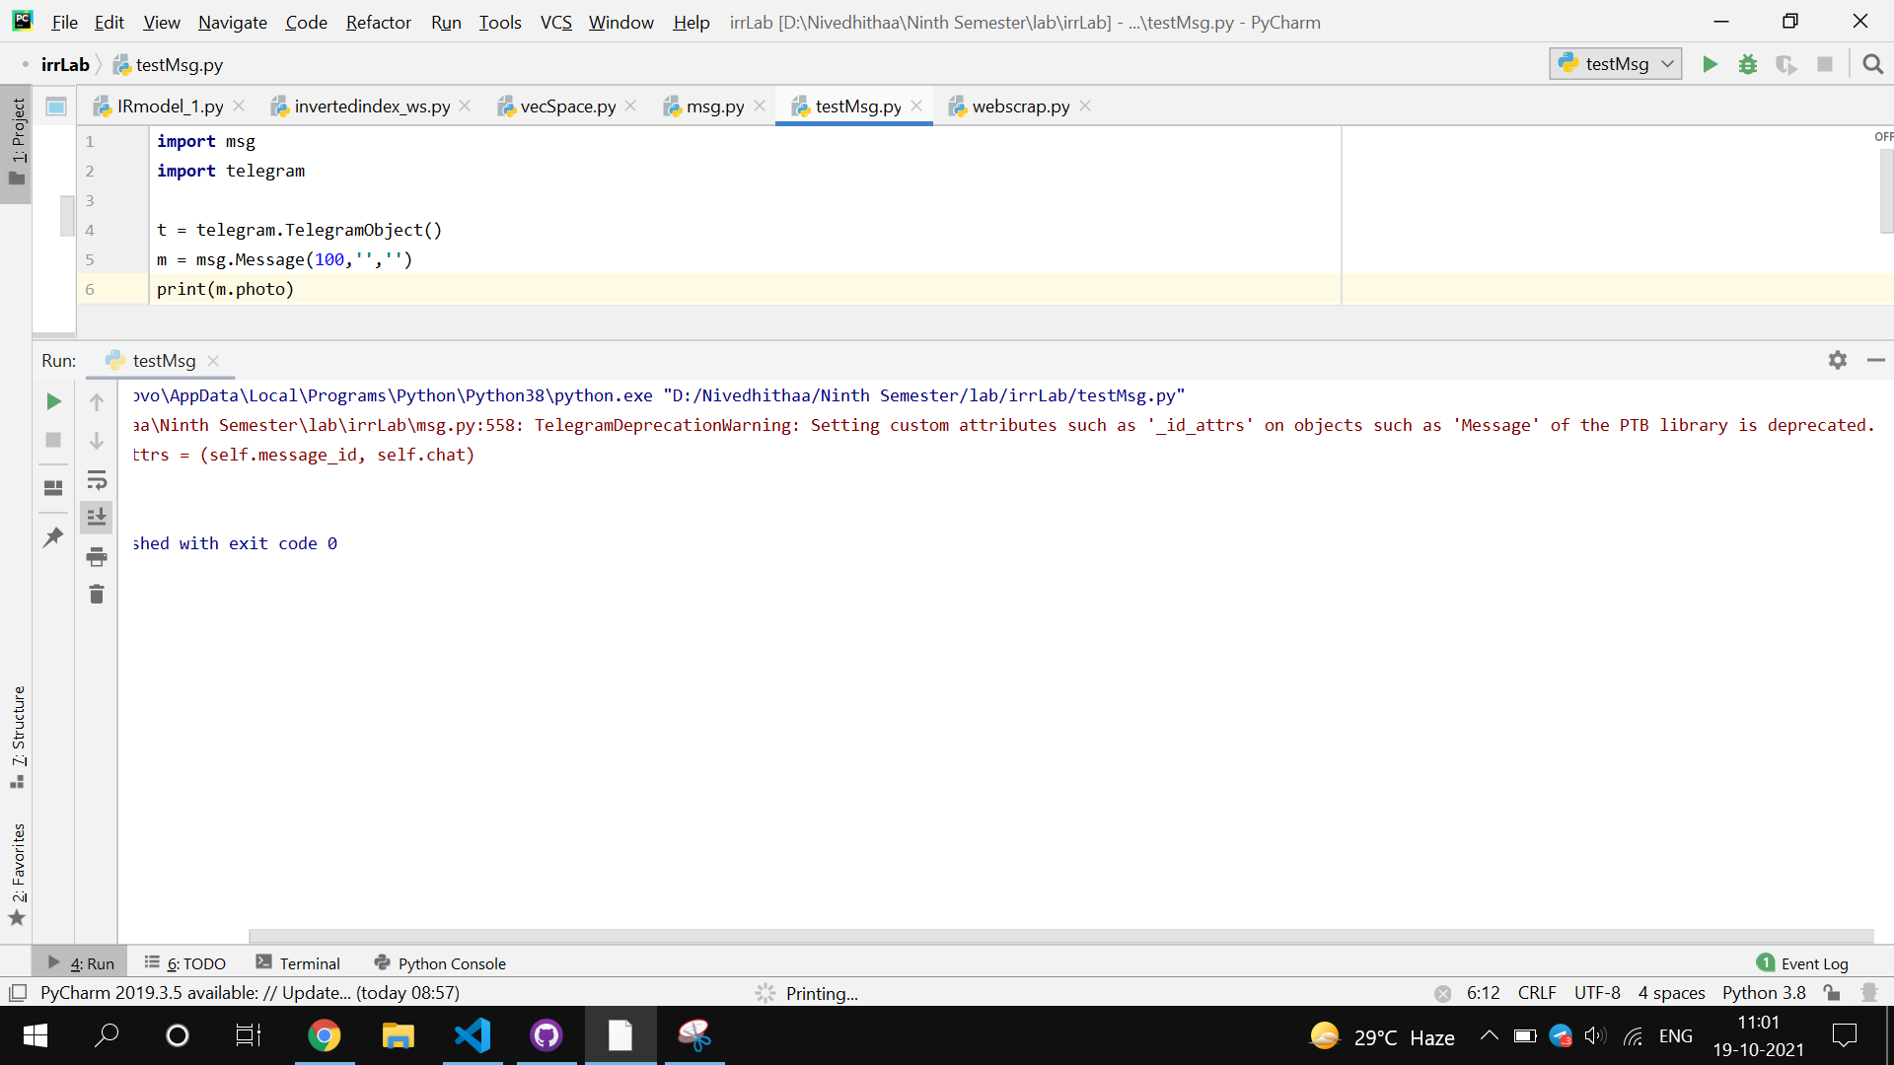This screenshot has width=1894, height=1065.
Task: Open Search Everywhere magnifier icon
Action: point(1872,64)
